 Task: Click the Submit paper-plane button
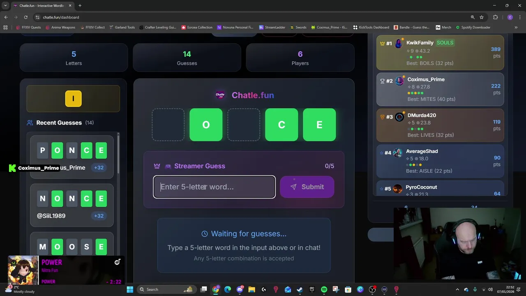(307, 187)
